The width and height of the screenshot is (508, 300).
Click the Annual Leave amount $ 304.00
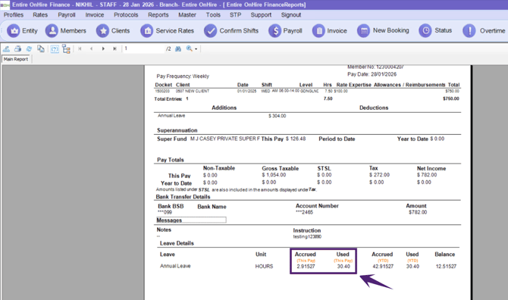pyautogui.click(x=277, y=116)
